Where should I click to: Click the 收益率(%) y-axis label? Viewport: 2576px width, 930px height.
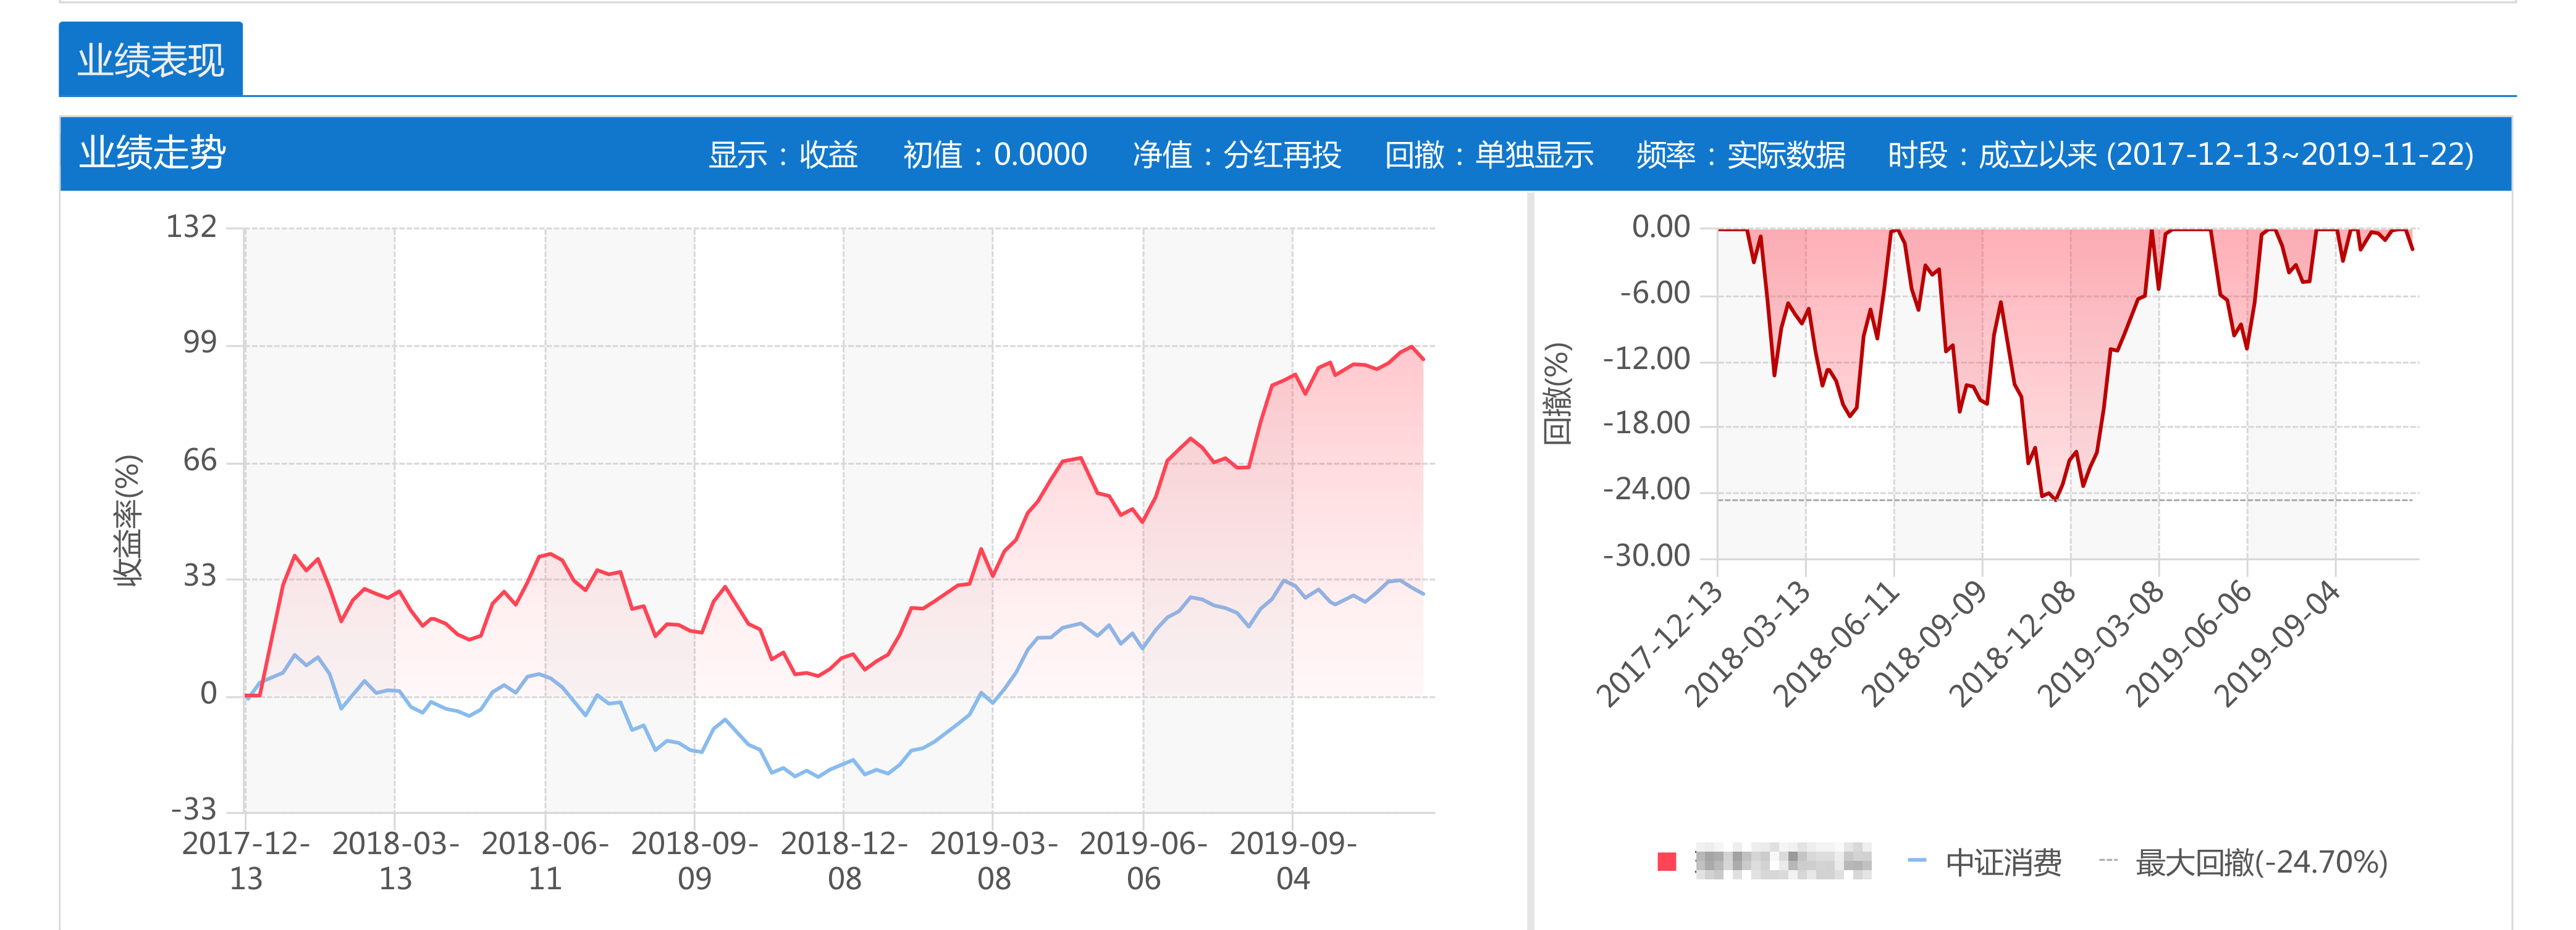point(128,520)
